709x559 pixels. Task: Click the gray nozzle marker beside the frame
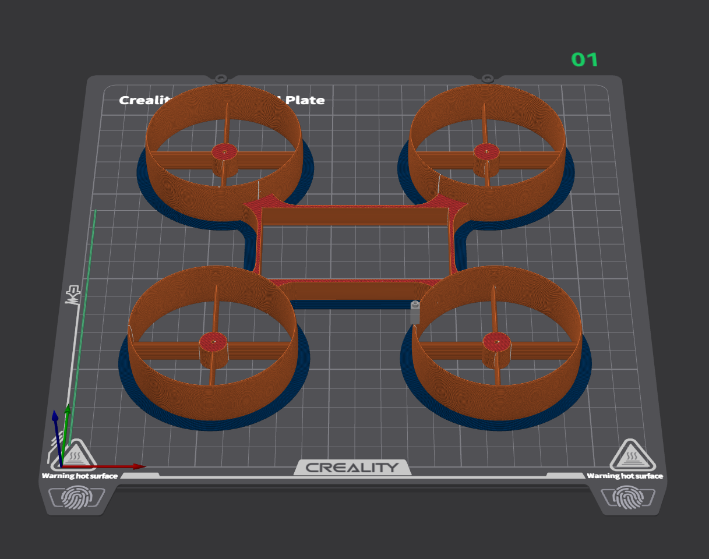coord(415,312)
